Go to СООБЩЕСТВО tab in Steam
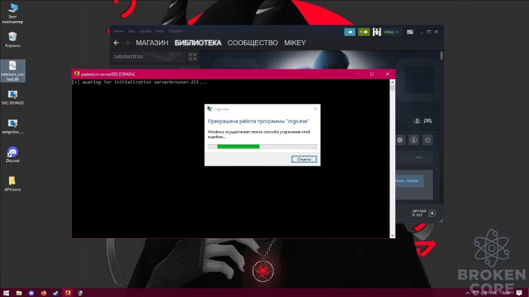The height and width of the screenshot is (297, 529). click(x=253, y=43)
